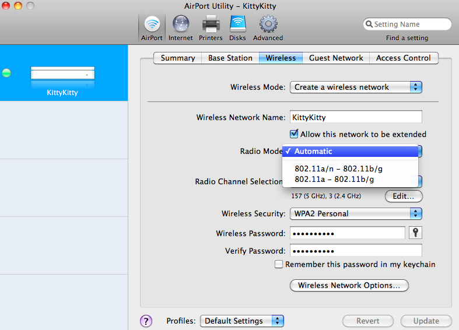This screenshot has height=330, width=459.
Task: Click the Wireless Network Name field
Action: point(356,117)
